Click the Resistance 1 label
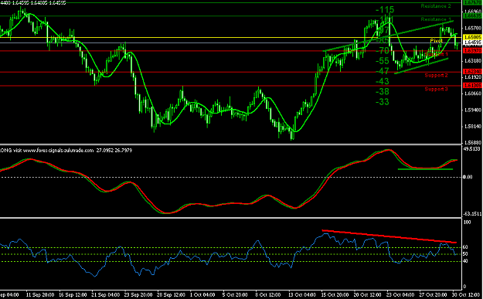Screen dimensions: 483x299 point(436,19)
